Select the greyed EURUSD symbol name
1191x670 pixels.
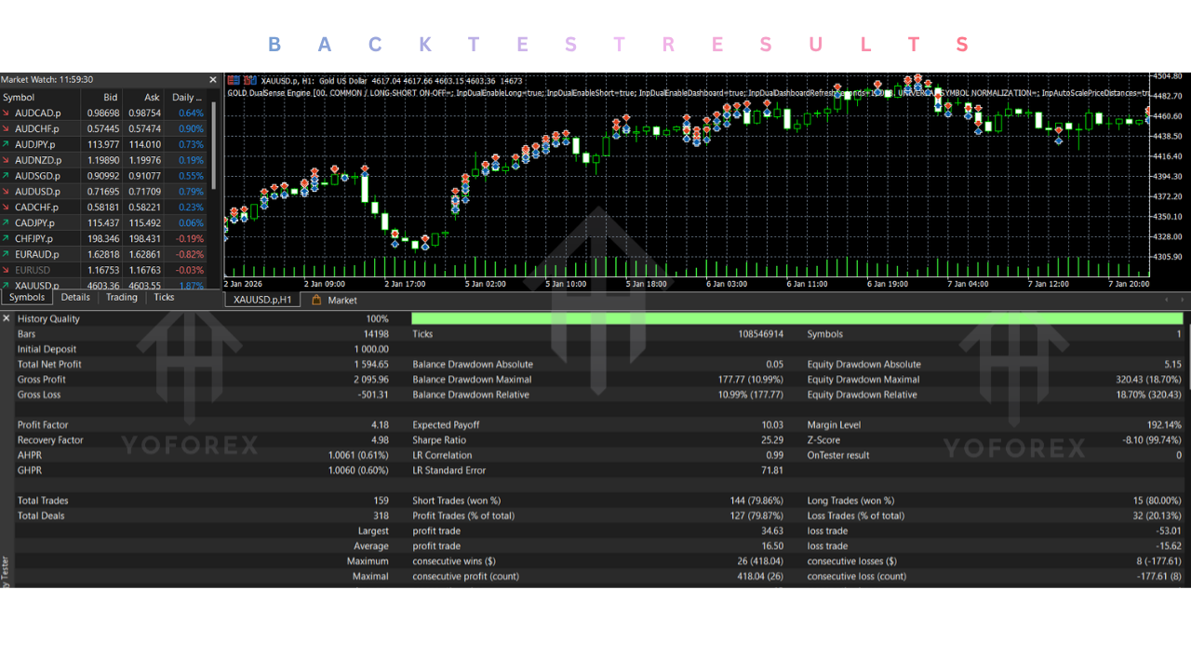[33, 270]
